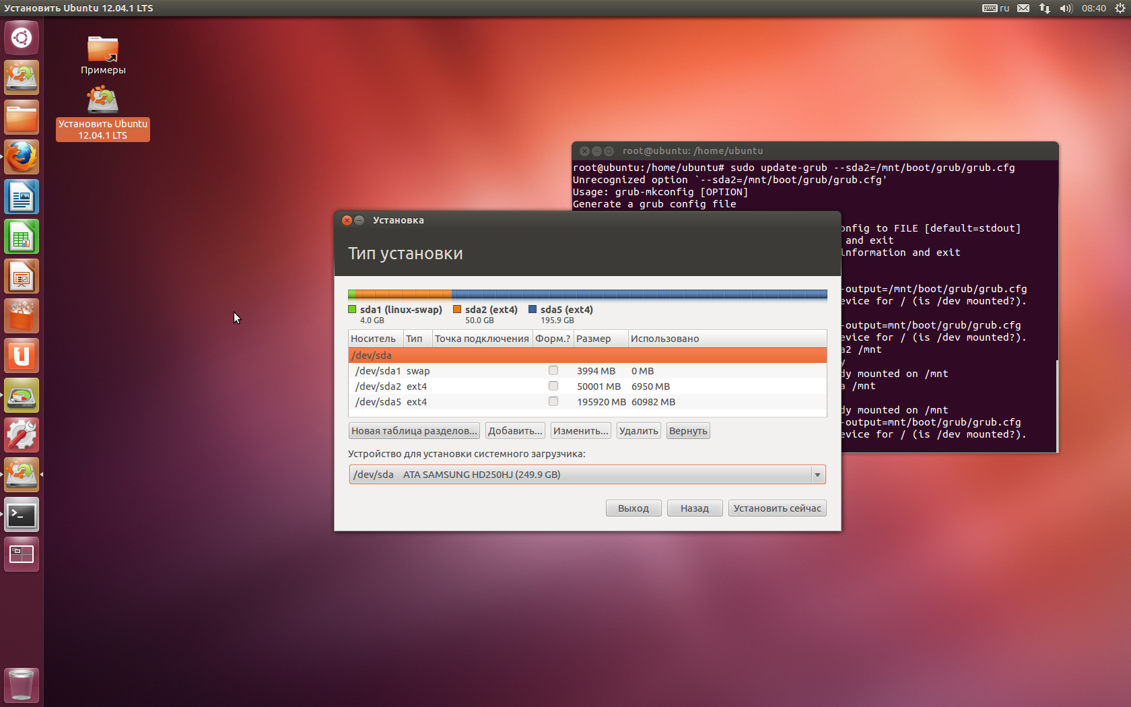Viewport: 1131px width, 707px height.
Task: Click the sda2 (ext4) legend label
Action: click(491, 310)
